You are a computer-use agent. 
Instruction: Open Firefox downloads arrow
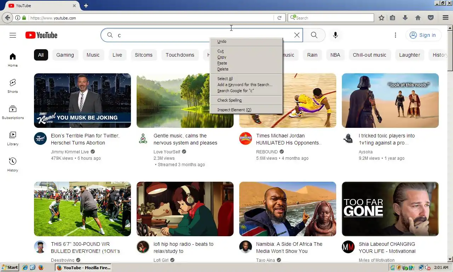405,18
